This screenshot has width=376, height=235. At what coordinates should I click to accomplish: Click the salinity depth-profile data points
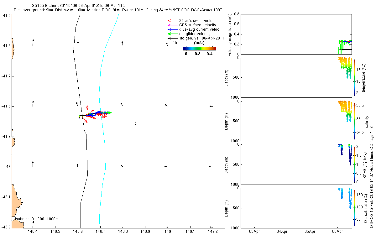[345, 111]
